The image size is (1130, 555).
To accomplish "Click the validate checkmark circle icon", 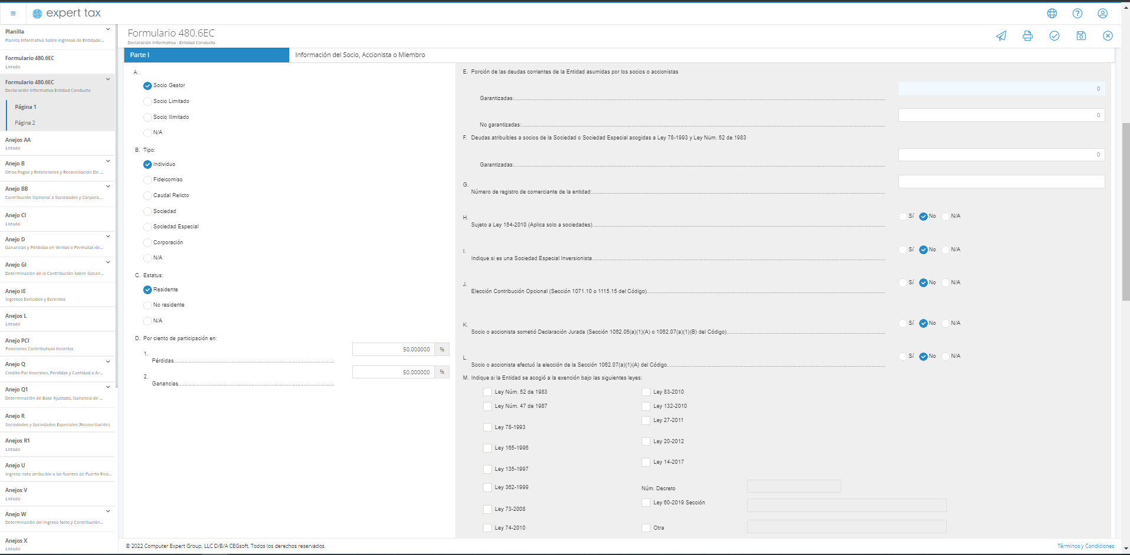I will pos(1054,36).
